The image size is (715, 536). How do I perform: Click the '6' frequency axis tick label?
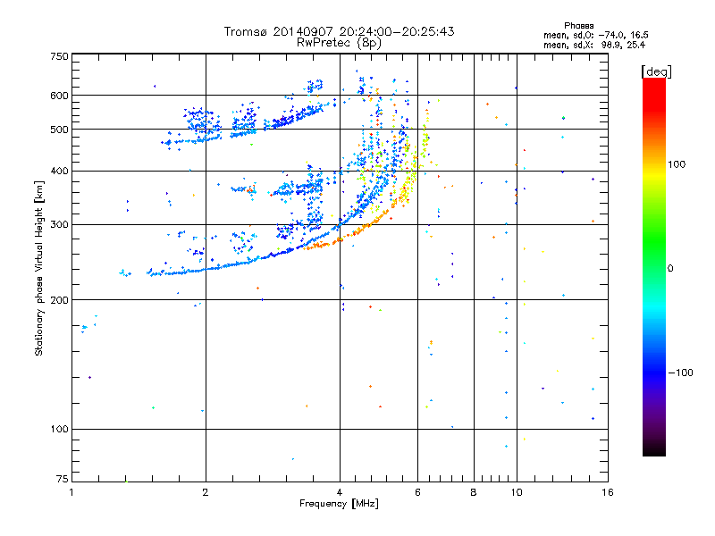coord(417,492)
